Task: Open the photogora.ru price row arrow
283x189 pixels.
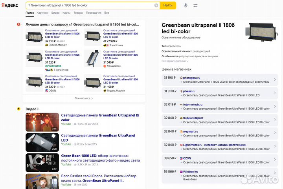Action: (275, 80)
